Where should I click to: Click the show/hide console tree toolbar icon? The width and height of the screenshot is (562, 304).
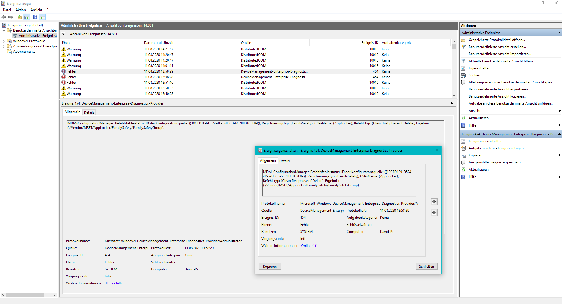pyautogui.click(x=27, y=17)
